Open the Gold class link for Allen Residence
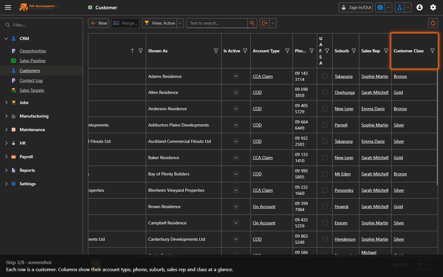The image size is (443, 277). tap(398, 92)
